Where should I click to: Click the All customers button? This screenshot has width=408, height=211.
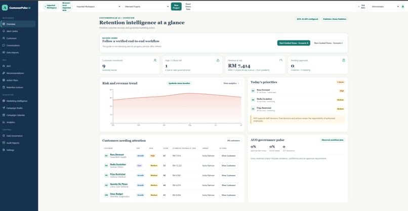(233, 141)
